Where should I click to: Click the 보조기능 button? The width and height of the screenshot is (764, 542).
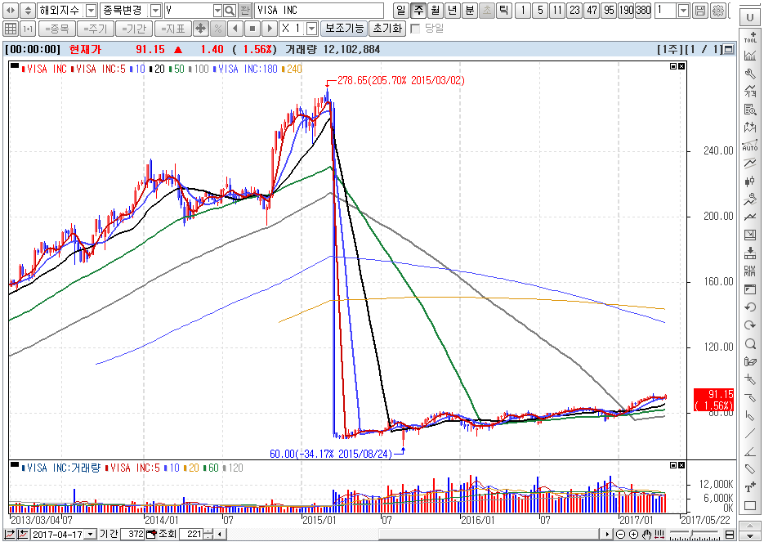(344, 29)
